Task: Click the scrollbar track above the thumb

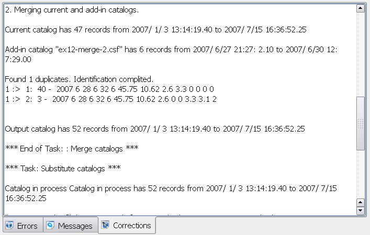Action: [361, 55]
